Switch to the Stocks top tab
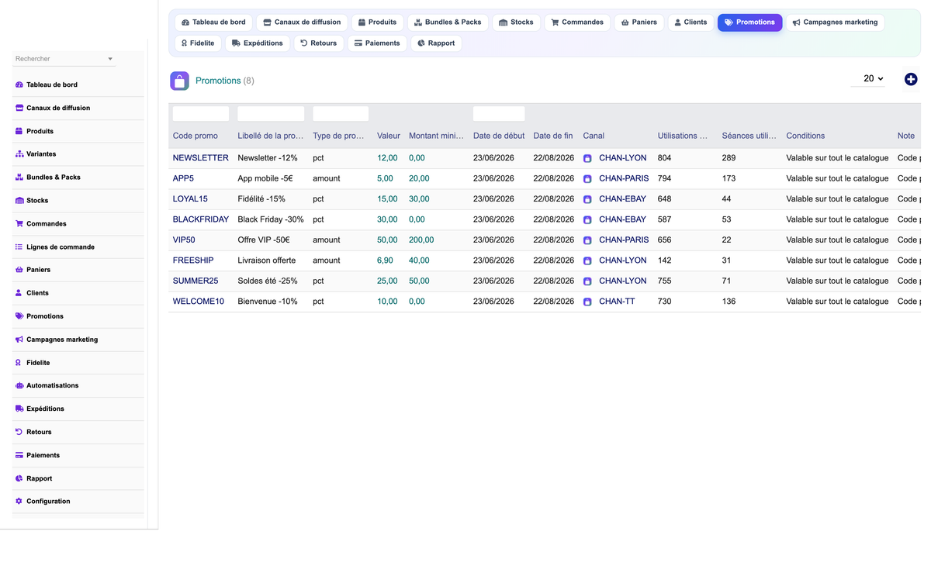The height and width of the screenshot is (576, 931). [516, 22]
